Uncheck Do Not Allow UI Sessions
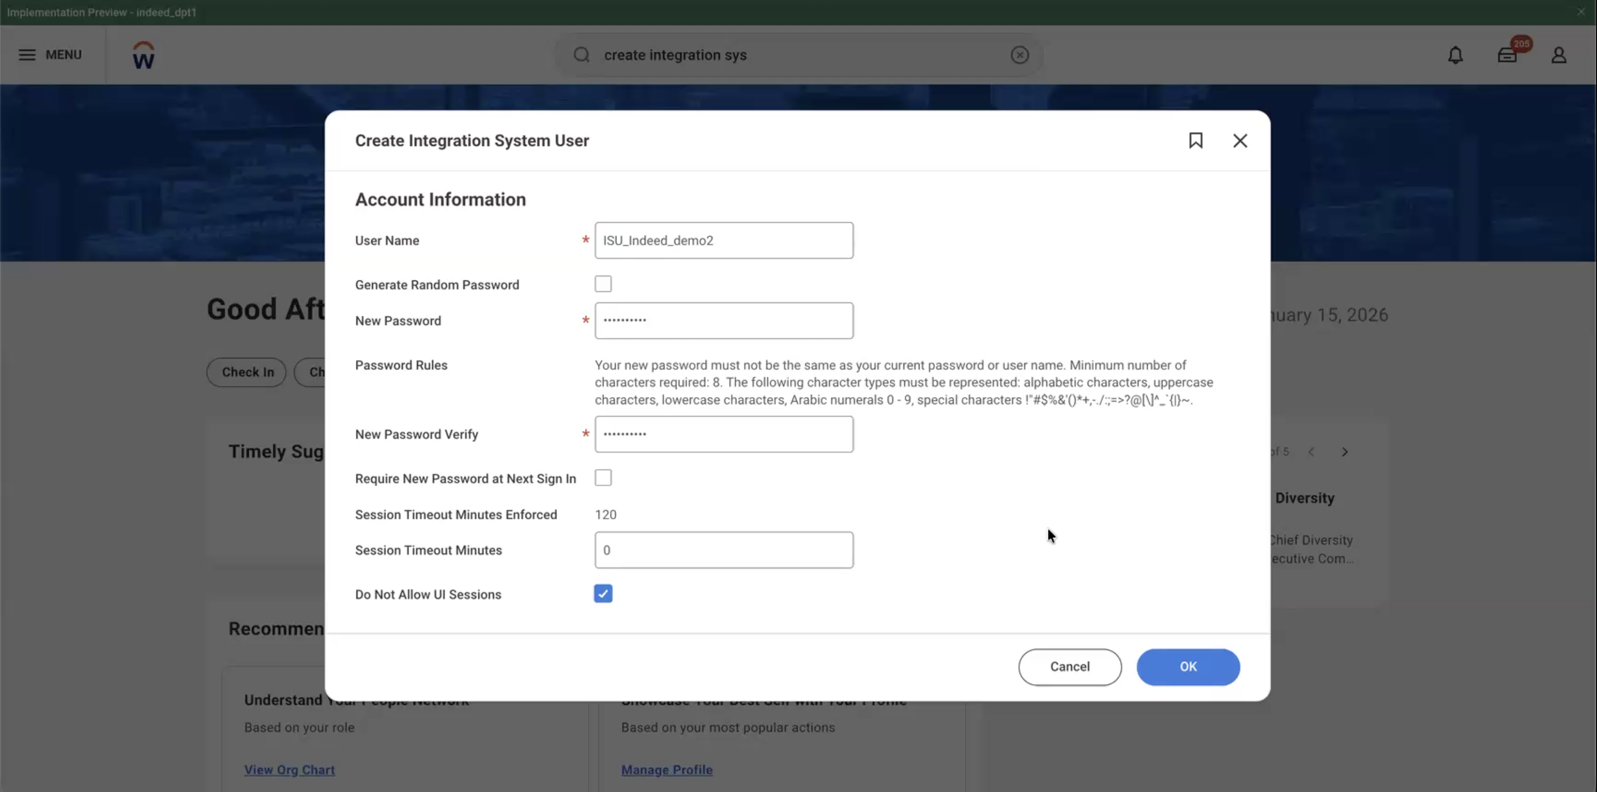The image size is (1597, 792). click(x=603, y=594)
